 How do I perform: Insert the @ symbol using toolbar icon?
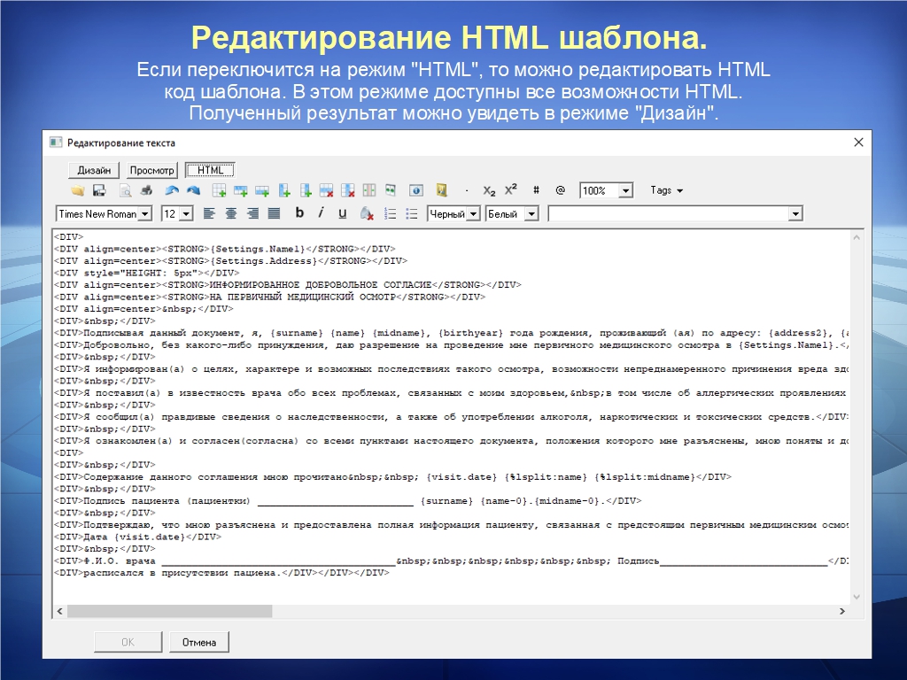coord(560,190)
